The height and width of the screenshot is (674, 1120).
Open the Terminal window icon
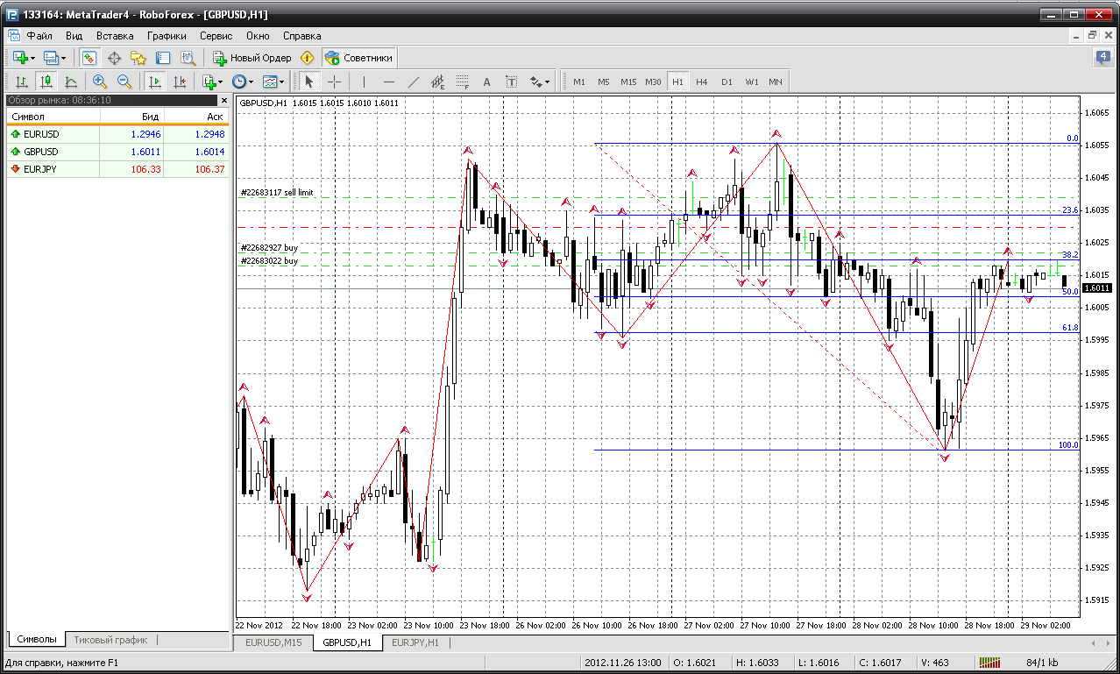[163, 58]
